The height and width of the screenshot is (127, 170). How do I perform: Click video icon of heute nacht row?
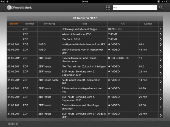(109, 80)
